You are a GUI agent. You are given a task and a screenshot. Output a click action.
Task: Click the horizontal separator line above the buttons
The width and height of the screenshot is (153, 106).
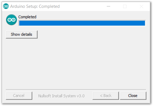tap(76, 89)
